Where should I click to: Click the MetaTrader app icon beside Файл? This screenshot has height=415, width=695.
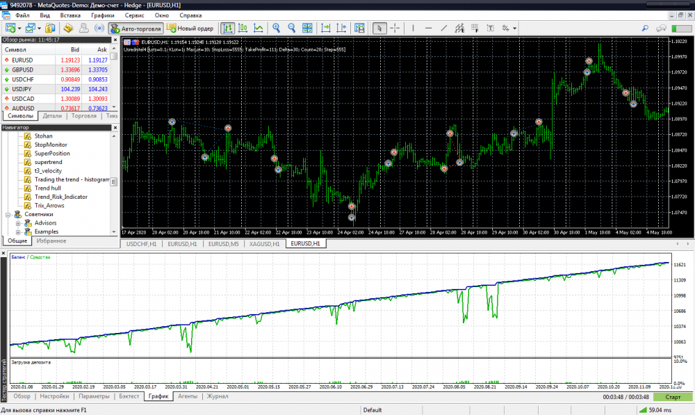click(x=6, y=15)
